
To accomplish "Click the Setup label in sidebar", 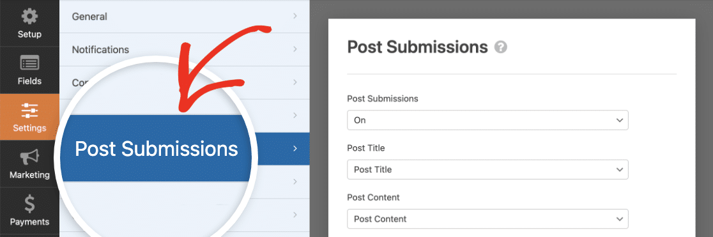I will [x=29, y=34].
